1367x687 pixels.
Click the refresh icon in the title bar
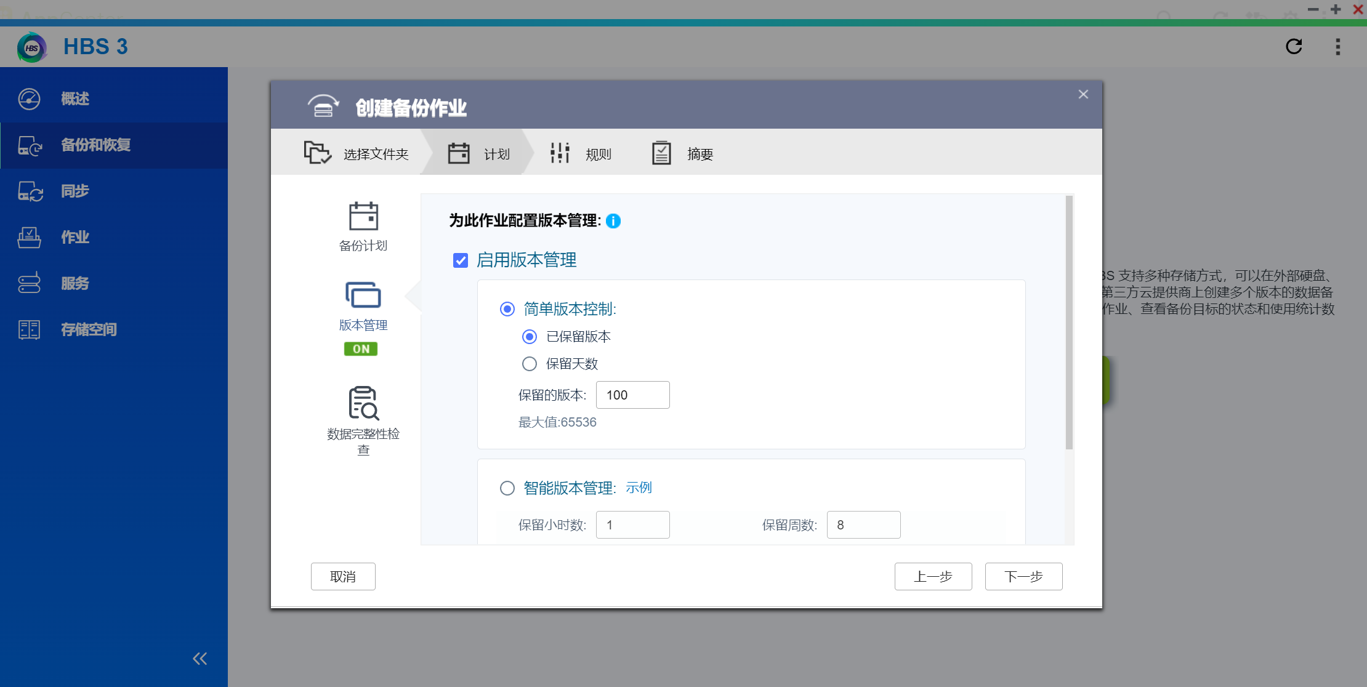[x=1294, y=46]
